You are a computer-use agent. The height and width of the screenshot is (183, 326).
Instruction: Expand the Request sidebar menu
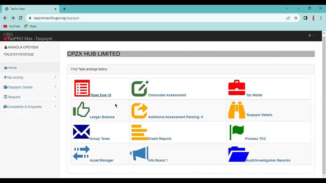point(30,97)
